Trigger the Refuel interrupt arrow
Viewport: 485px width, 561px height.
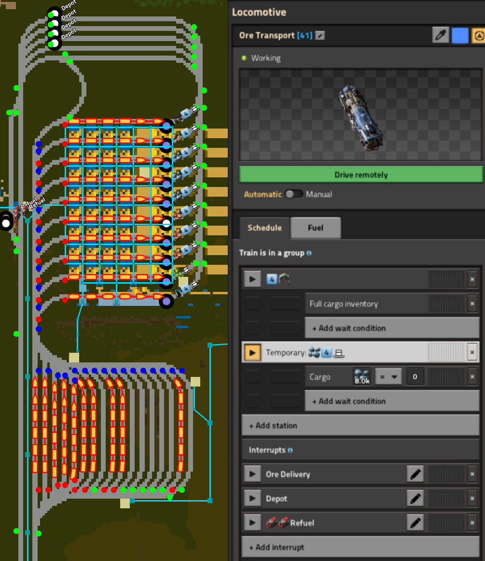(252, 523)
